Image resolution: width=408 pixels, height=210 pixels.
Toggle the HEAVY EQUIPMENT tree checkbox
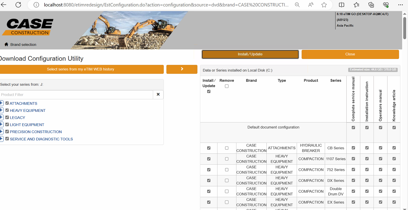click(7, 110)
